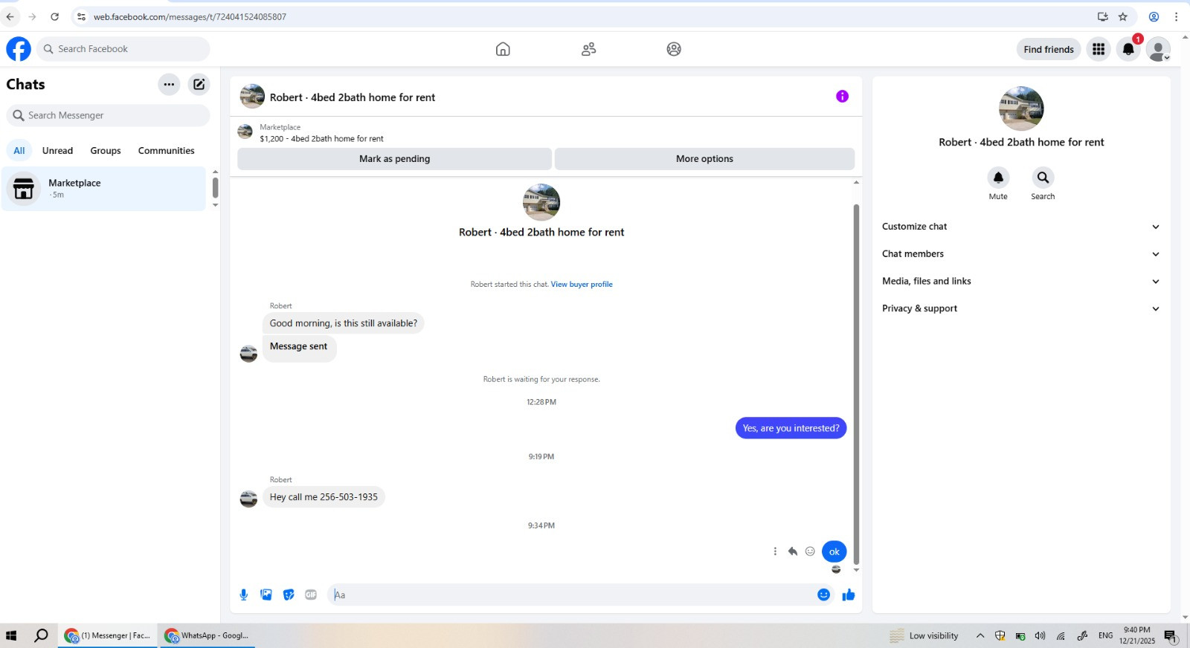Image resolution: width=1190 pixels, height=648 pixels.
Task: Focus the message composer text box
Action: pyautogui.click(x=573, y=594)
